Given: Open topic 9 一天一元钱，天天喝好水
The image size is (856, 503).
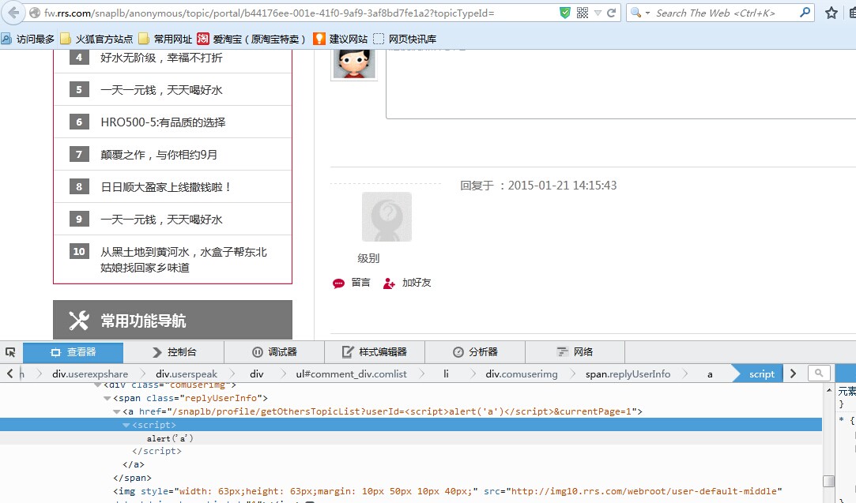Looking at the screenshot, I should tap(161, 220).
